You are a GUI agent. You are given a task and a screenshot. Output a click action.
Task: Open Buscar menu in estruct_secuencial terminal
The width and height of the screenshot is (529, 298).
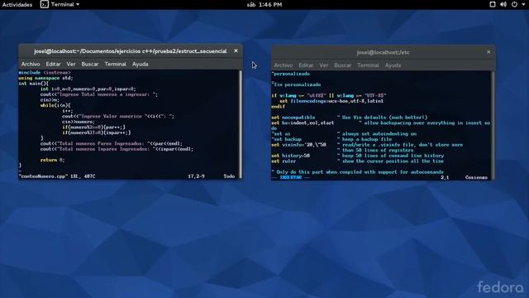[90, 64]
